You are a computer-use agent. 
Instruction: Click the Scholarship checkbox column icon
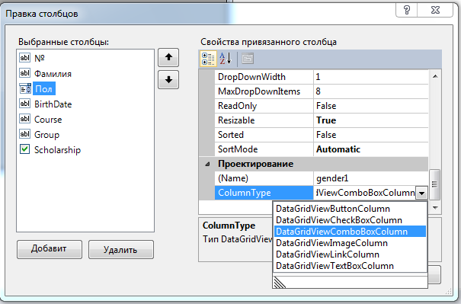click(x=24, y=149)
